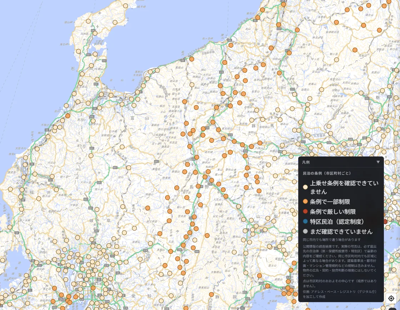Click the note 同じ市内でも場所で違う場合があります
The height and width of the screenshot is (310, 400).
pyautogui.click(x=332, y=240)
